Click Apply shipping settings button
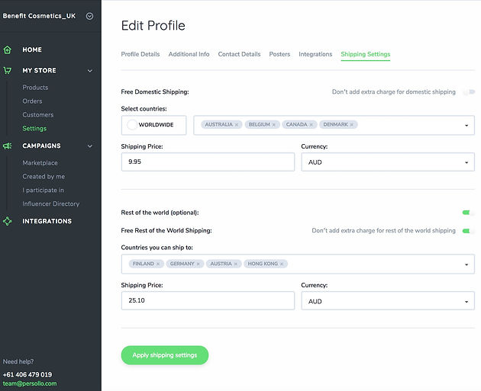 click(165, 355)
